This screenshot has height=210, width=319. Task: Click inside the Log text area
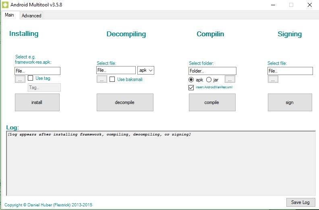pos(161,163)
